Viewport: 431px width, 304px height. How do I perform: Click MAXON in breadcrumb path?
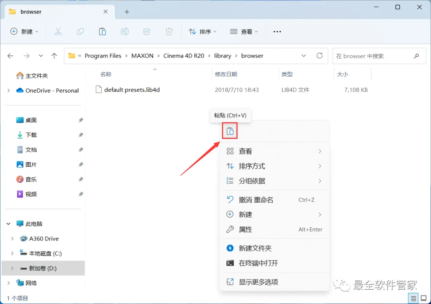[x=142, y=56]
